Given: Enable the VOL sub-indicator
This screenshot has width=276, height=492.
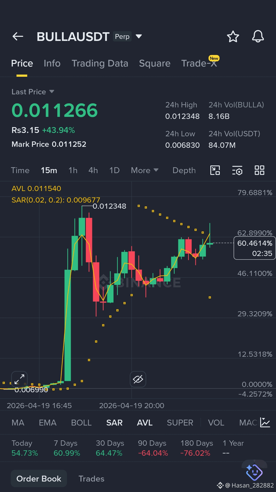Looking at the screenshot, I should coord(216,423).
